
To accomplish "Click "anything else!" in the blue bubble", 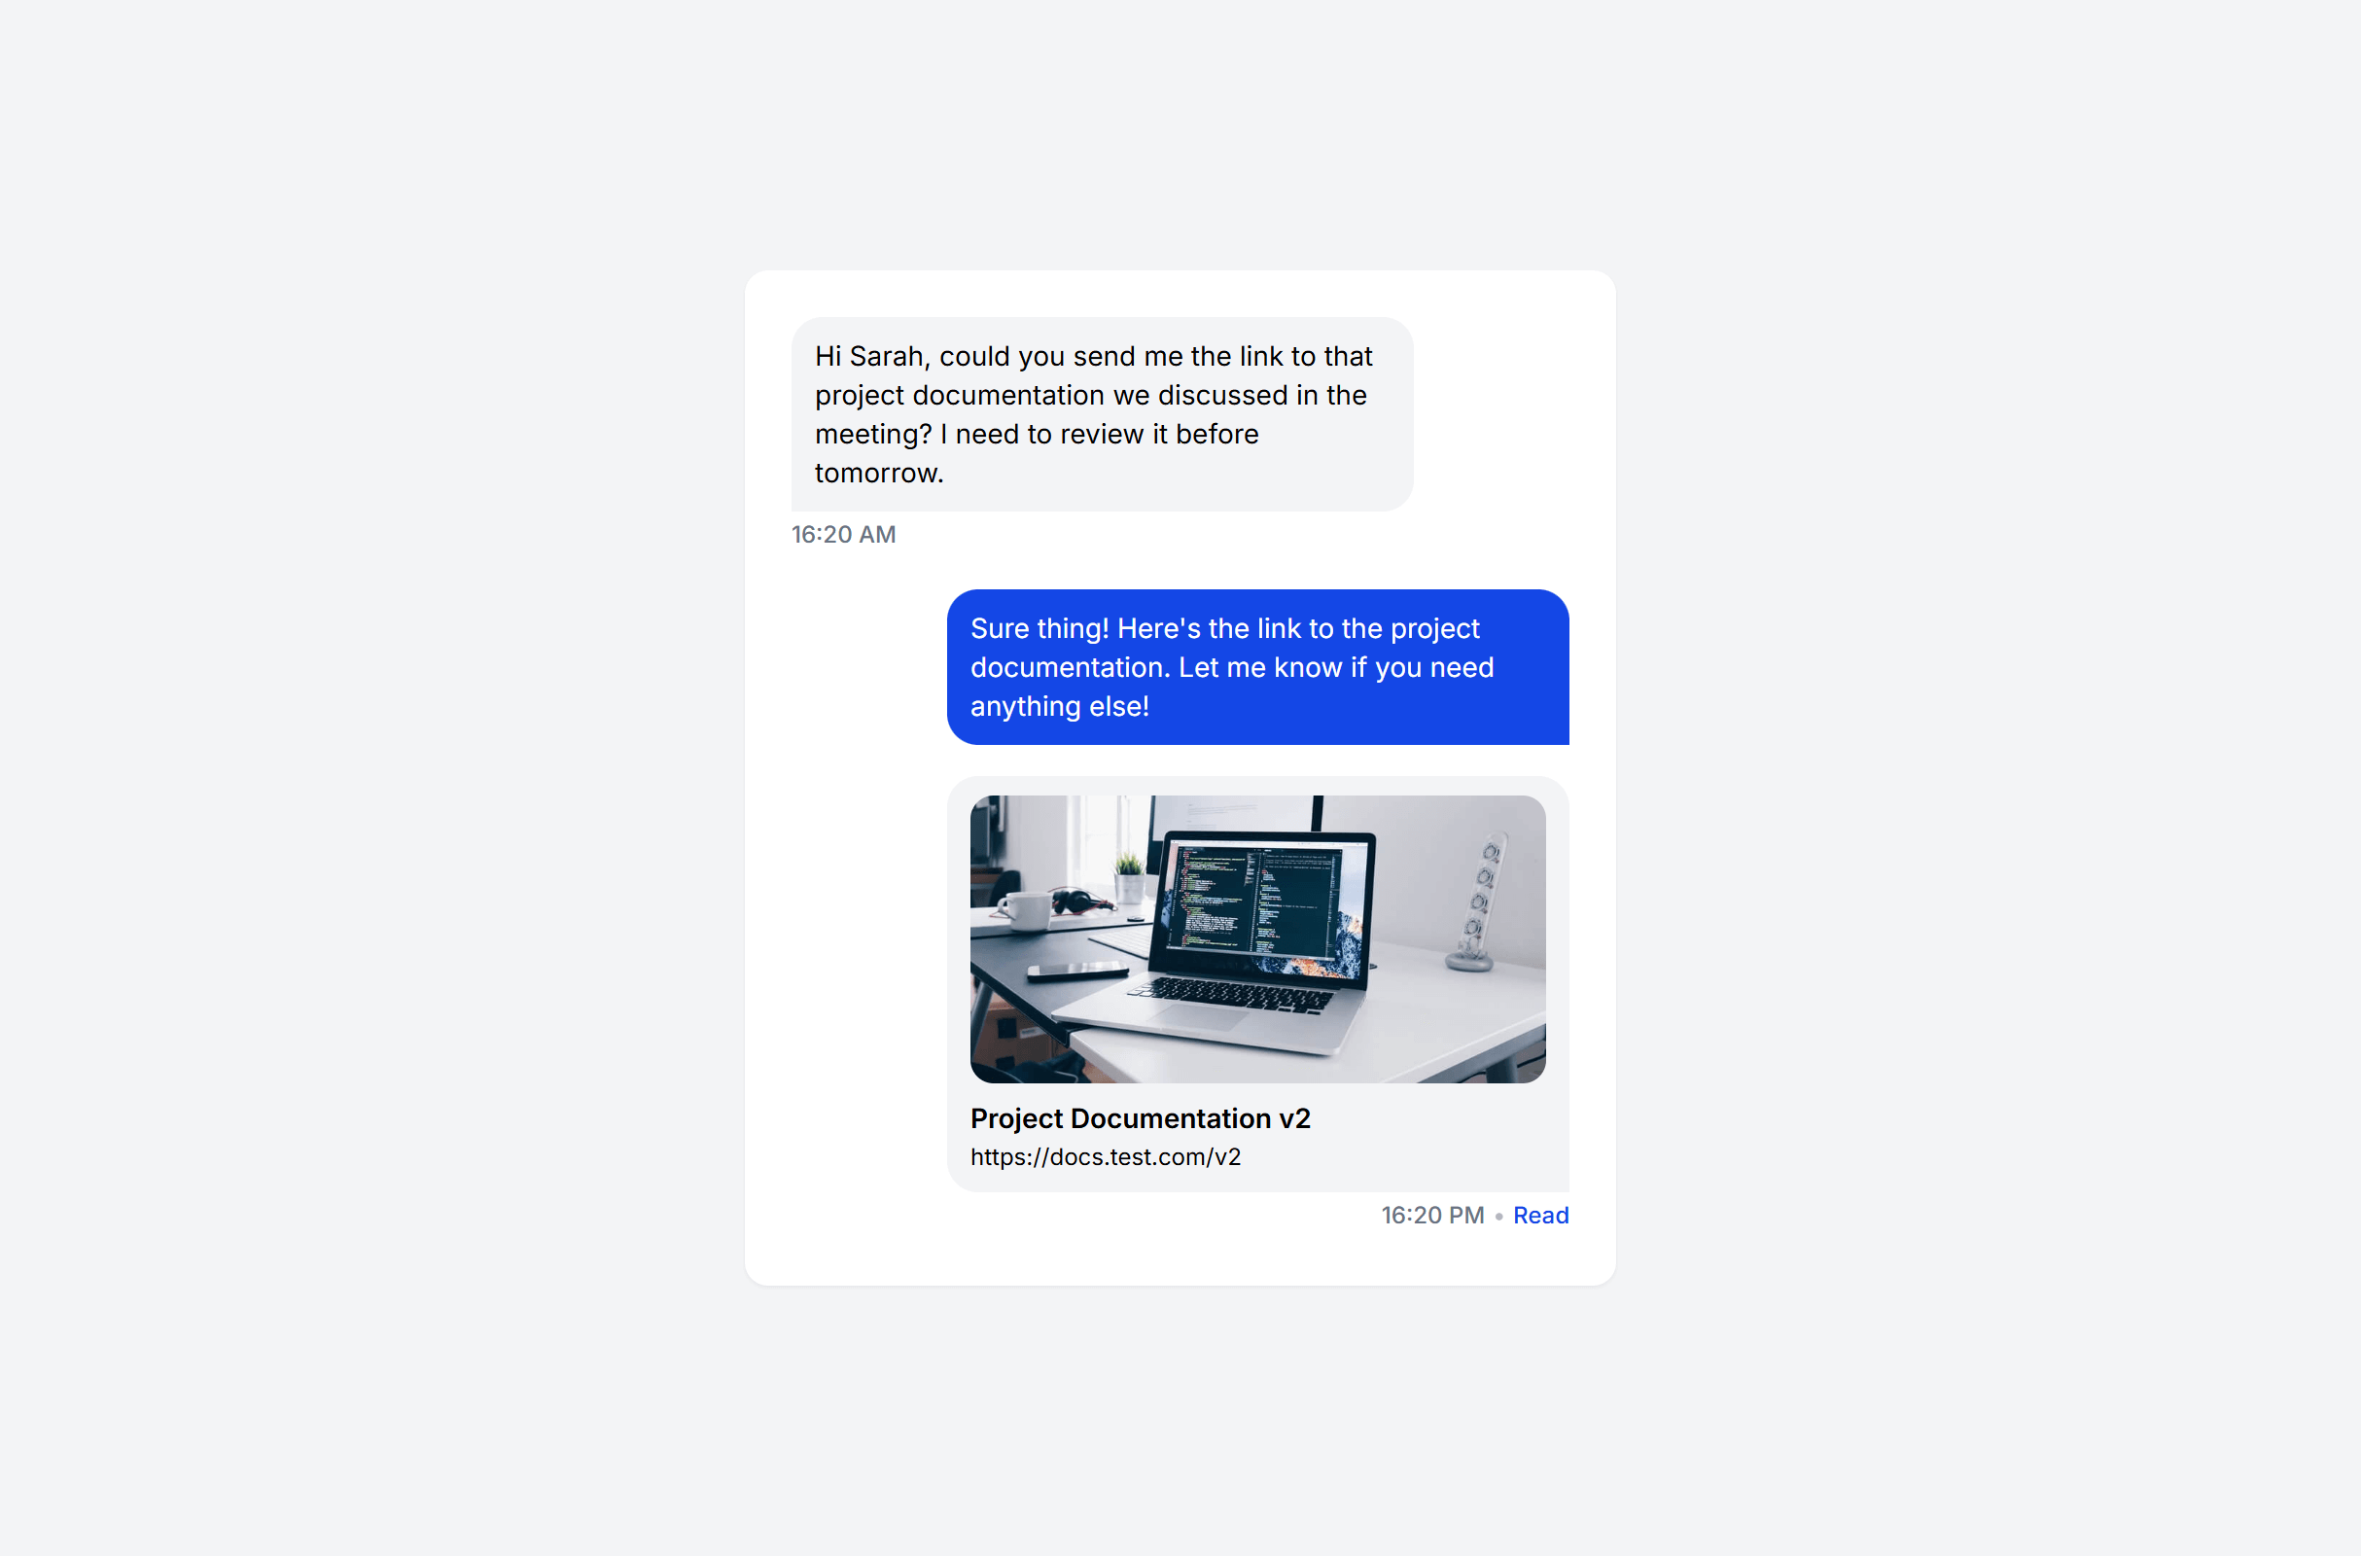I will click(x=1059, y=706).
